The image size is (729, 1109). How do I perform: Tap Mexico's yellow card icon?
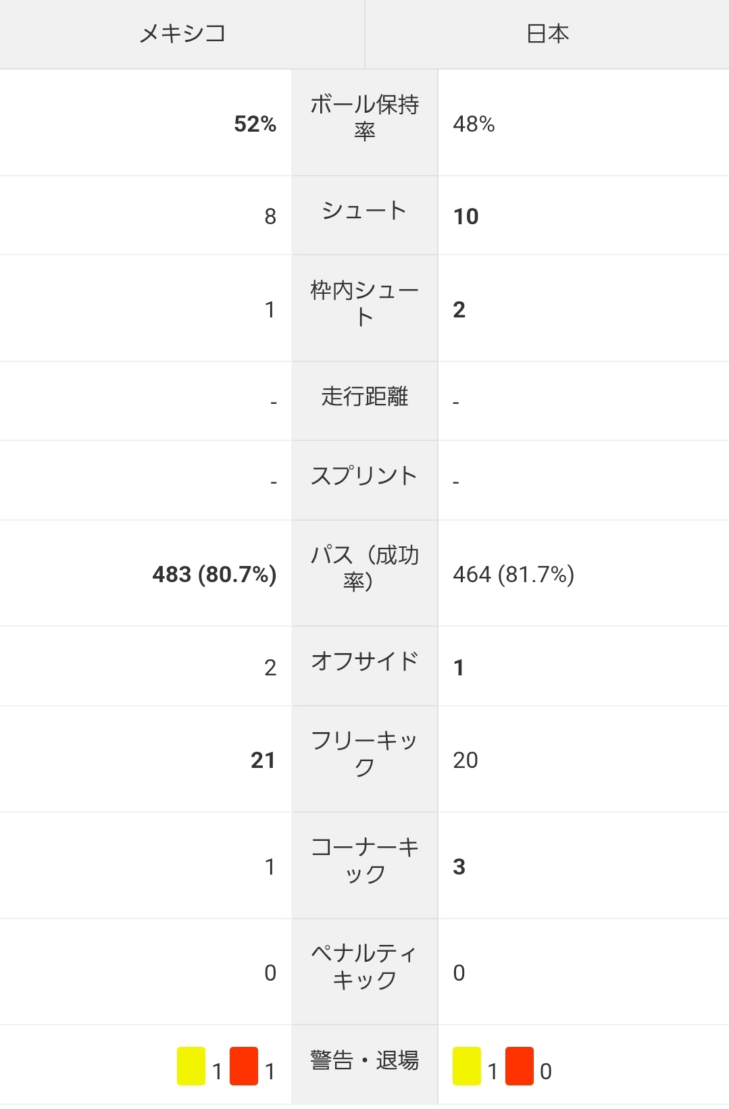(x=191, y=1066)
